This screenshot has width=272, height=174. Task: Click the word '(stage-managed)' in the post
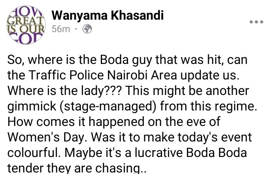point(108,106)
